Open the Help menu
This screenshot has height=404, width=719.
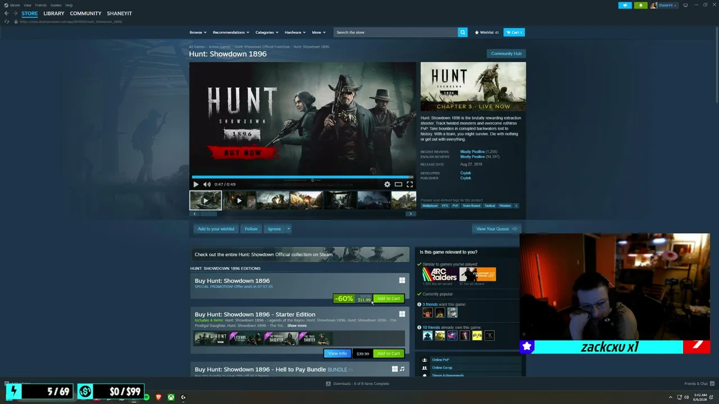tap(69, 5)
